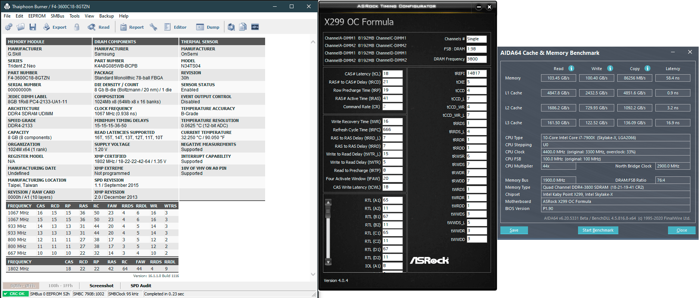Click the scroll-up chevron in Thaiphoon report
The image size is (699, 298).
313,42
